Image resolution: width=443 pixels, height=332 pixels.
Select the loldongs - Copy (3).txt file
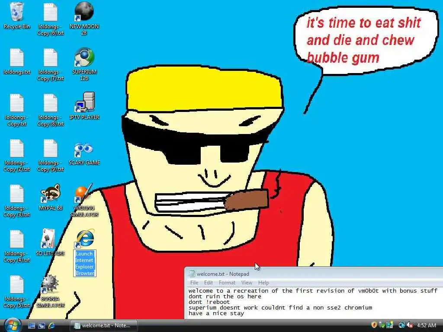click(17, 201)
